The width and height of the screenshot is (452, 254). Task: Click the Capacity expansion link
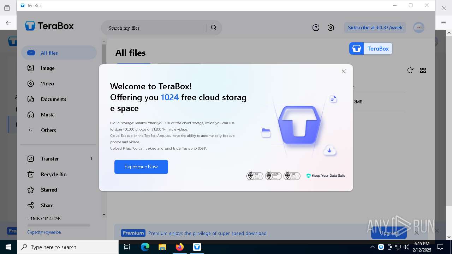(44, 232)
